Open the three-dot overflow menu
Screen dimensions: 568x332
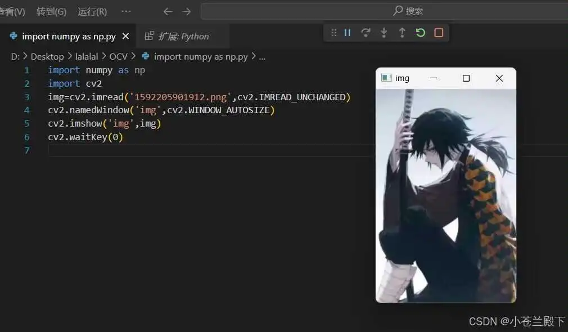point(126,11)
